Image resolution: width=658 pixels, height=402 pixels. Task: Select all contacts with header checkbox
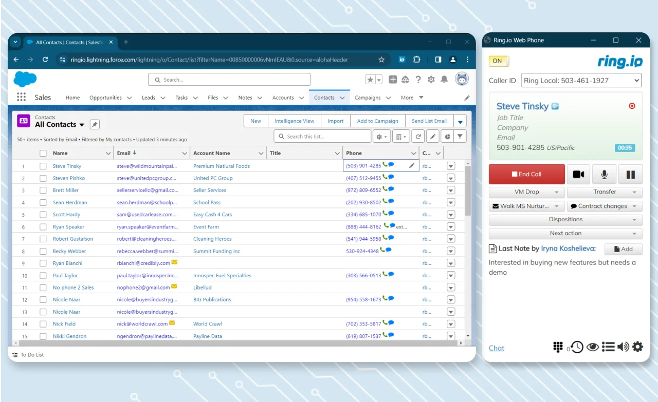(43, 153)
